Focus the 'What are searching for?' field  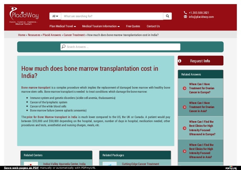(x=112, y=16)
